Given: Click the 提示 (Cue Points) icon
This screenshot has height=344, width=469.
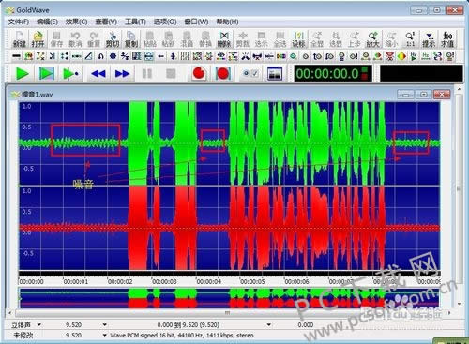Looking at the screenshot, I should tap(429, 39).
